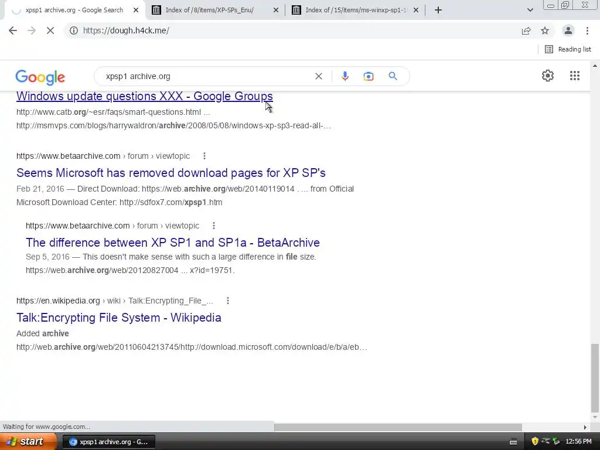Close the XP-SPs_Enu tab

276,11
